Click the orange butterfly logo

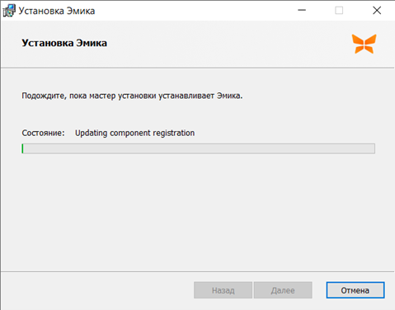pyautogui.click(x=364, y=44)
